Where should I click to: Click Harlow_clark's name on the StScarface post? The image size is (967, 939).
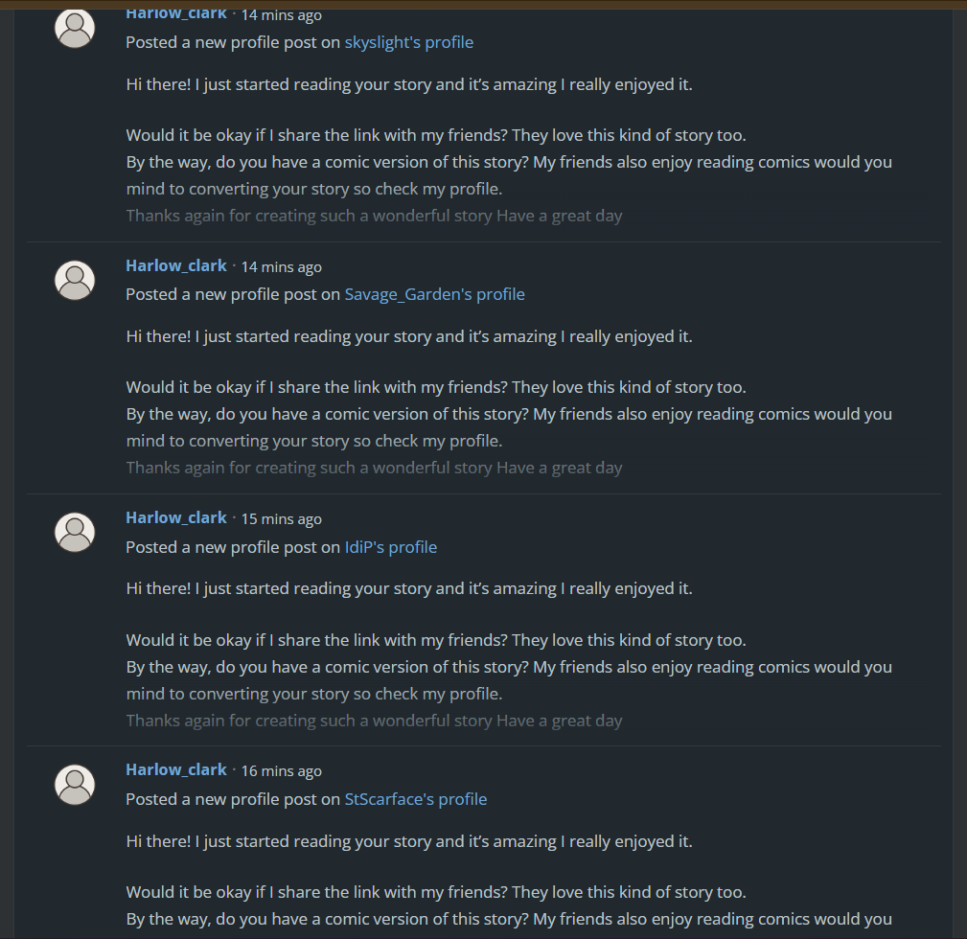pyautogui.click(x=176, y=769)
